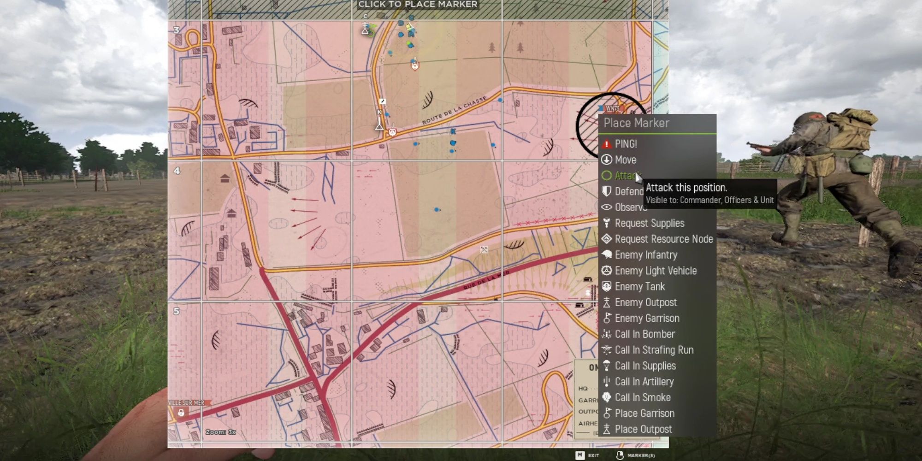The image size is (922, 461).
Task: Click the Place Outpost icon
Action: [x=607, y=429]
